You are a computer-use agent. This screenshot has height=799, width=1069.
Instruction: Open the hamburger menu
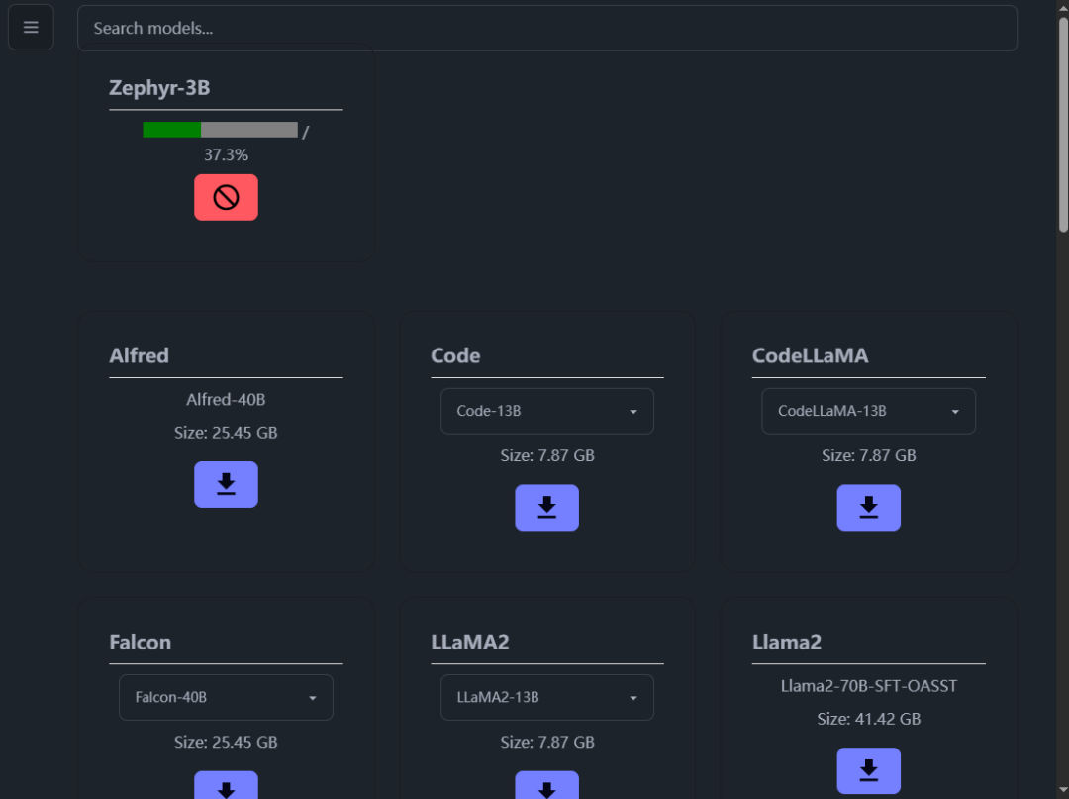(31, 28)
